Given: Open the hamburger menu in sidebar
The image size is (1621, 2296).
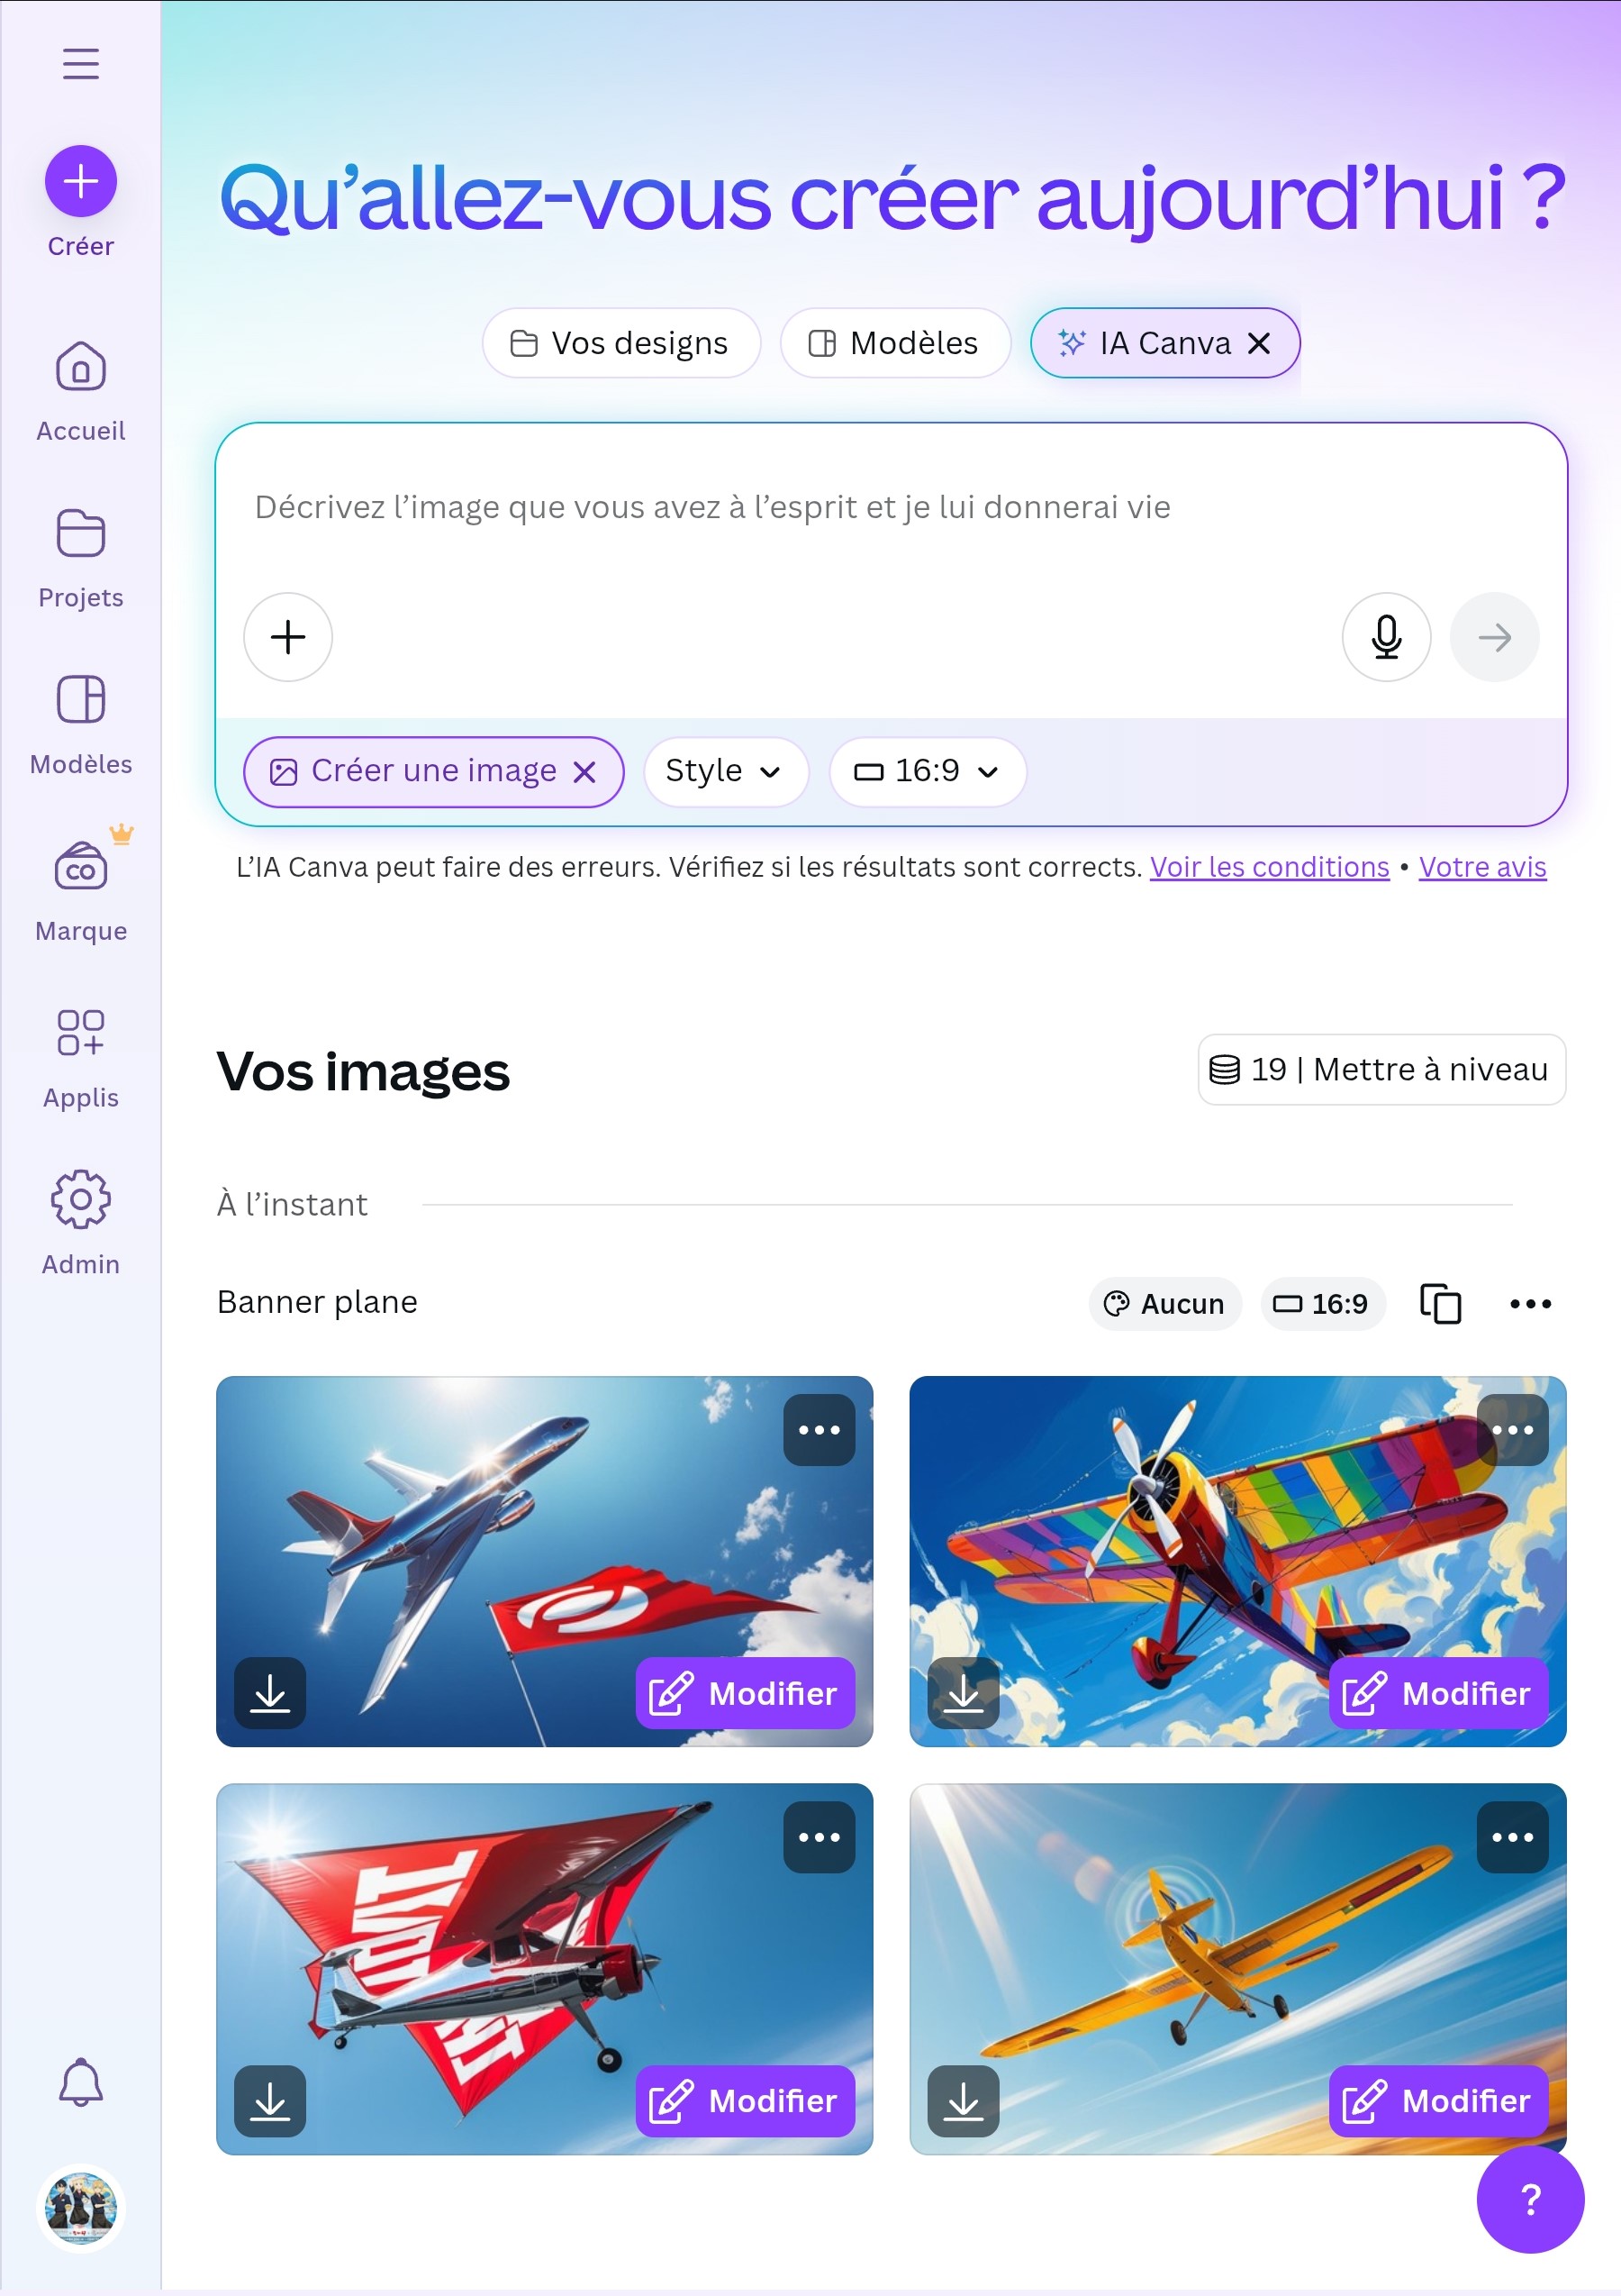Looking at the screenshot, I should point(80,63).
